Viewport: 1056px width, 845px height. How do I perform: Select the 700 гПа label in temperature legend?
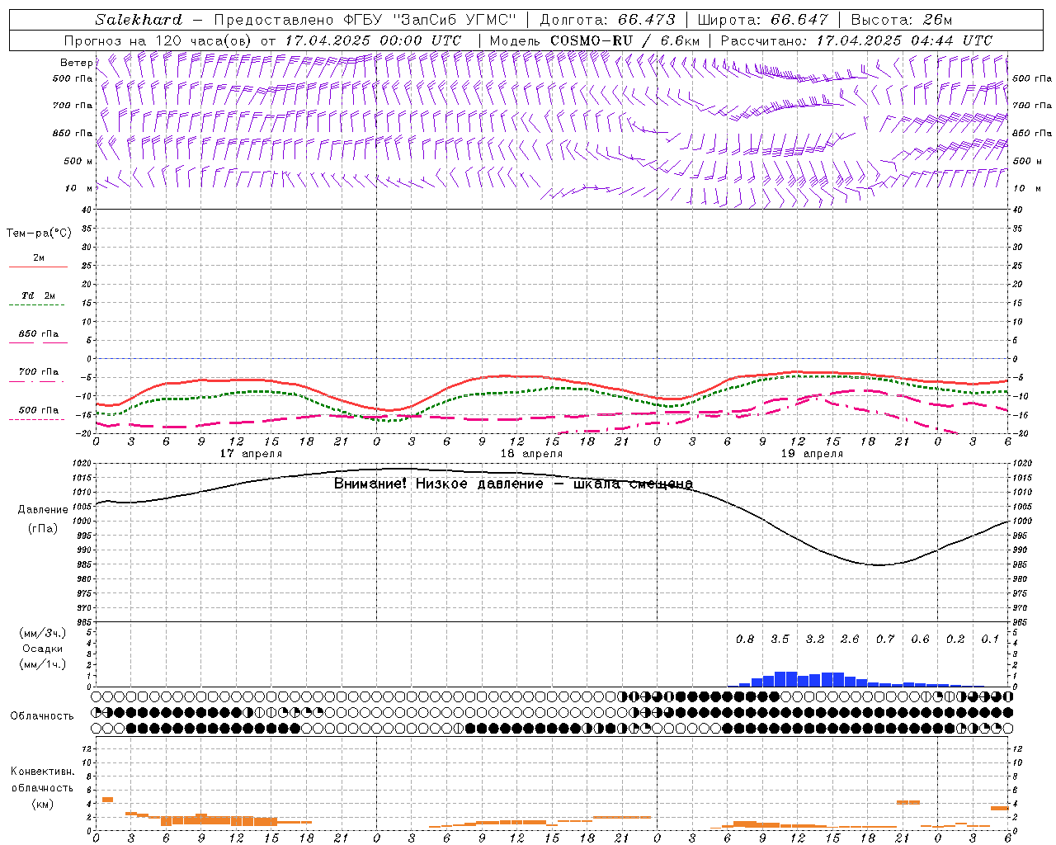38,372
